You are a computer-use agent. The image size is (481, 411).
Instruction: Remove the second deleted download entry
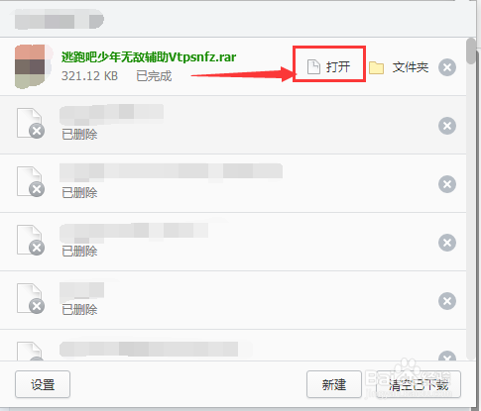447,184
